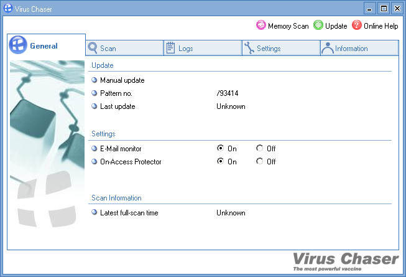The width and height of the screenshot is (406, 277).
Task: Click the Latest full-scan time label
Action: tap(129, 213)
